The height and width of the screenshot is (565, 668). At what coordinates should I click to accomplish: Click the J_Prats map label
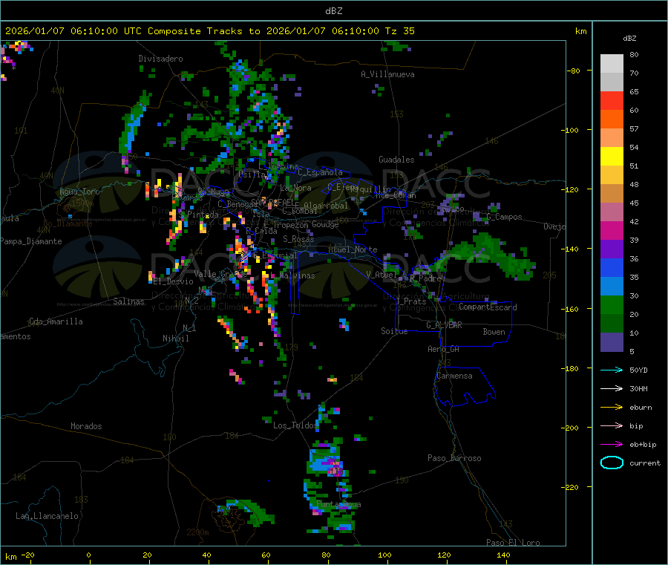[x=410, y=301]
